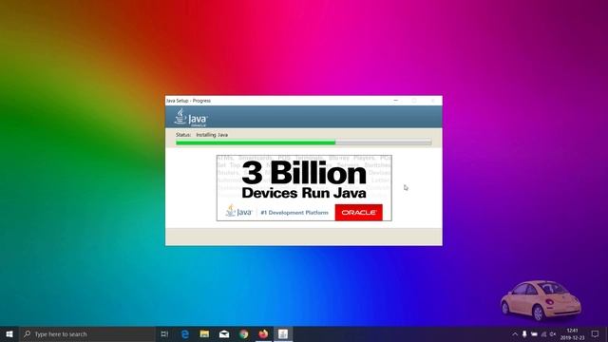The width and height of the screenshot is (608, 342).
Task: Select the Java Setup taskbar button
Action: (x=283, y=333)
